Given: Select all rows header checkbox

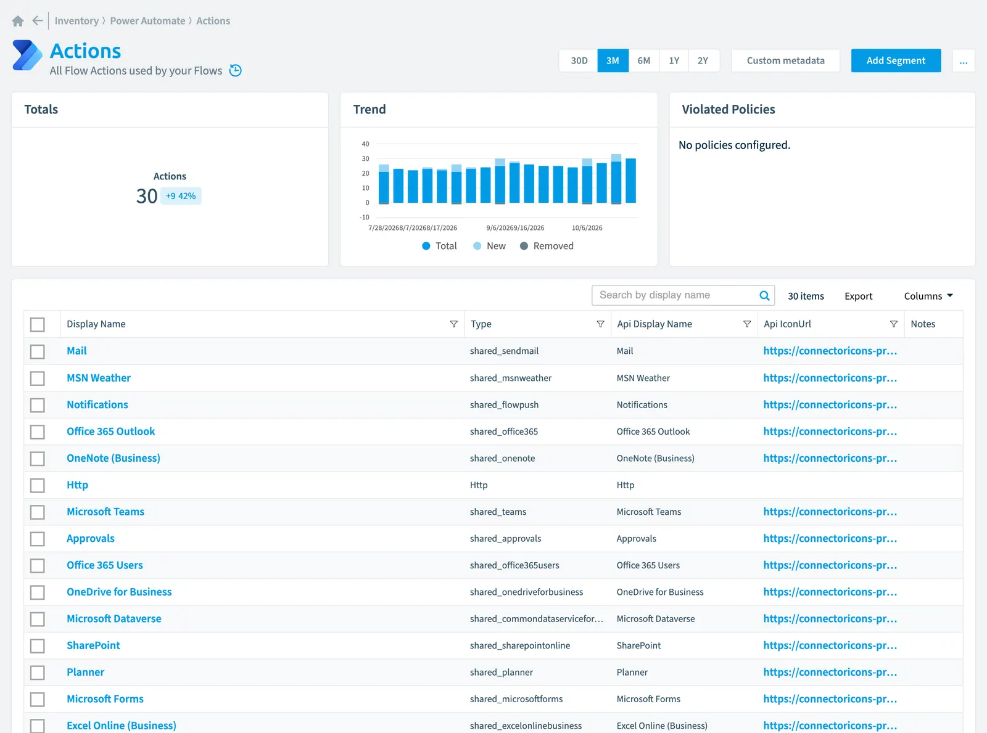Looking at the screenshot, I should tap(38, 324).
